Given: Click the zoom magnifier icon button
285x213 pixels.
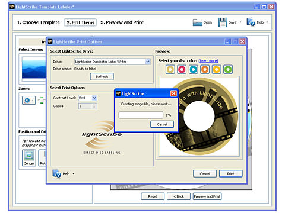Looking at the screenshot, I should pyautogui.click(x=28, y=101).
